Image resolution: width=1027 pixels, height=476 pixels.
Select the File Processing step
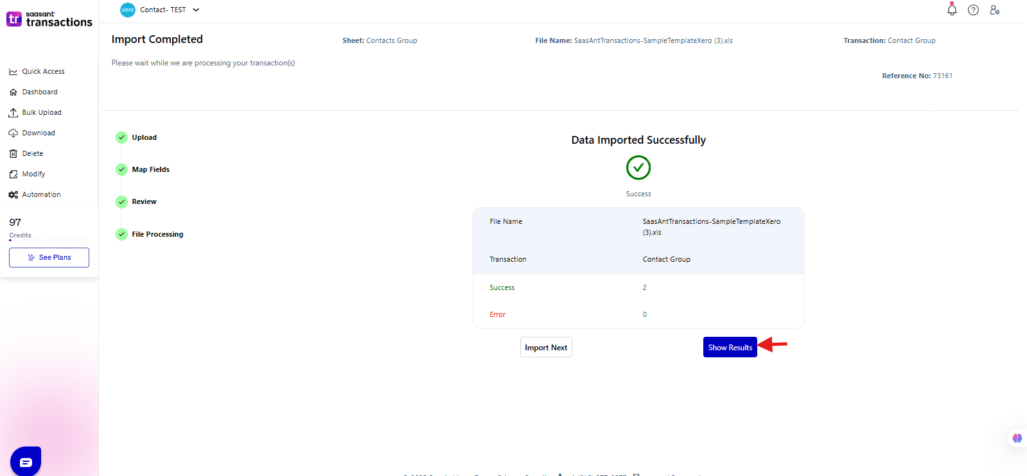tap(157, 234)
